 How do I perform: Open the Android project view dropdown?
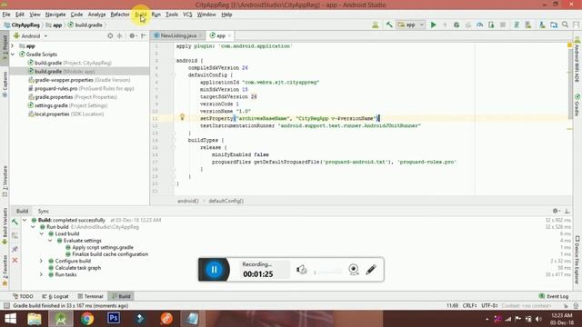(31, 36)
